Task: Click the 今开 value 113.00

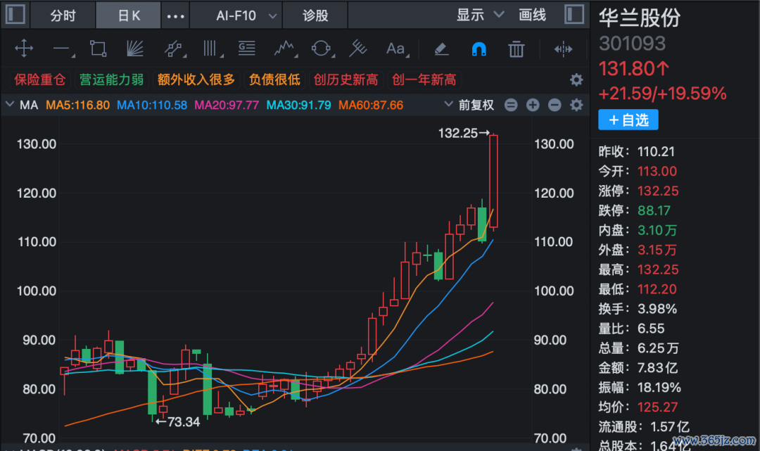Action: [657, 171]
